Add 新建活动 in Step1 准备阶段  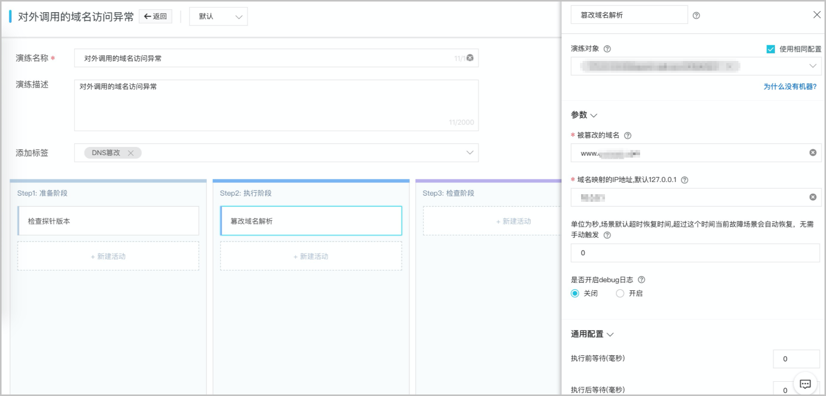(x=108, y=256)
